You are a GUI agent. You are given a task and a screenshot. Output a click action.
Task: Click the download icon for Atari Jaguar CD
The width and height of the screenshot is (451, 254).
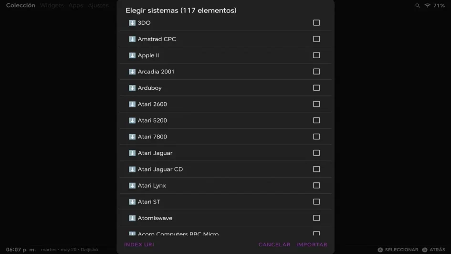[132, 169]
